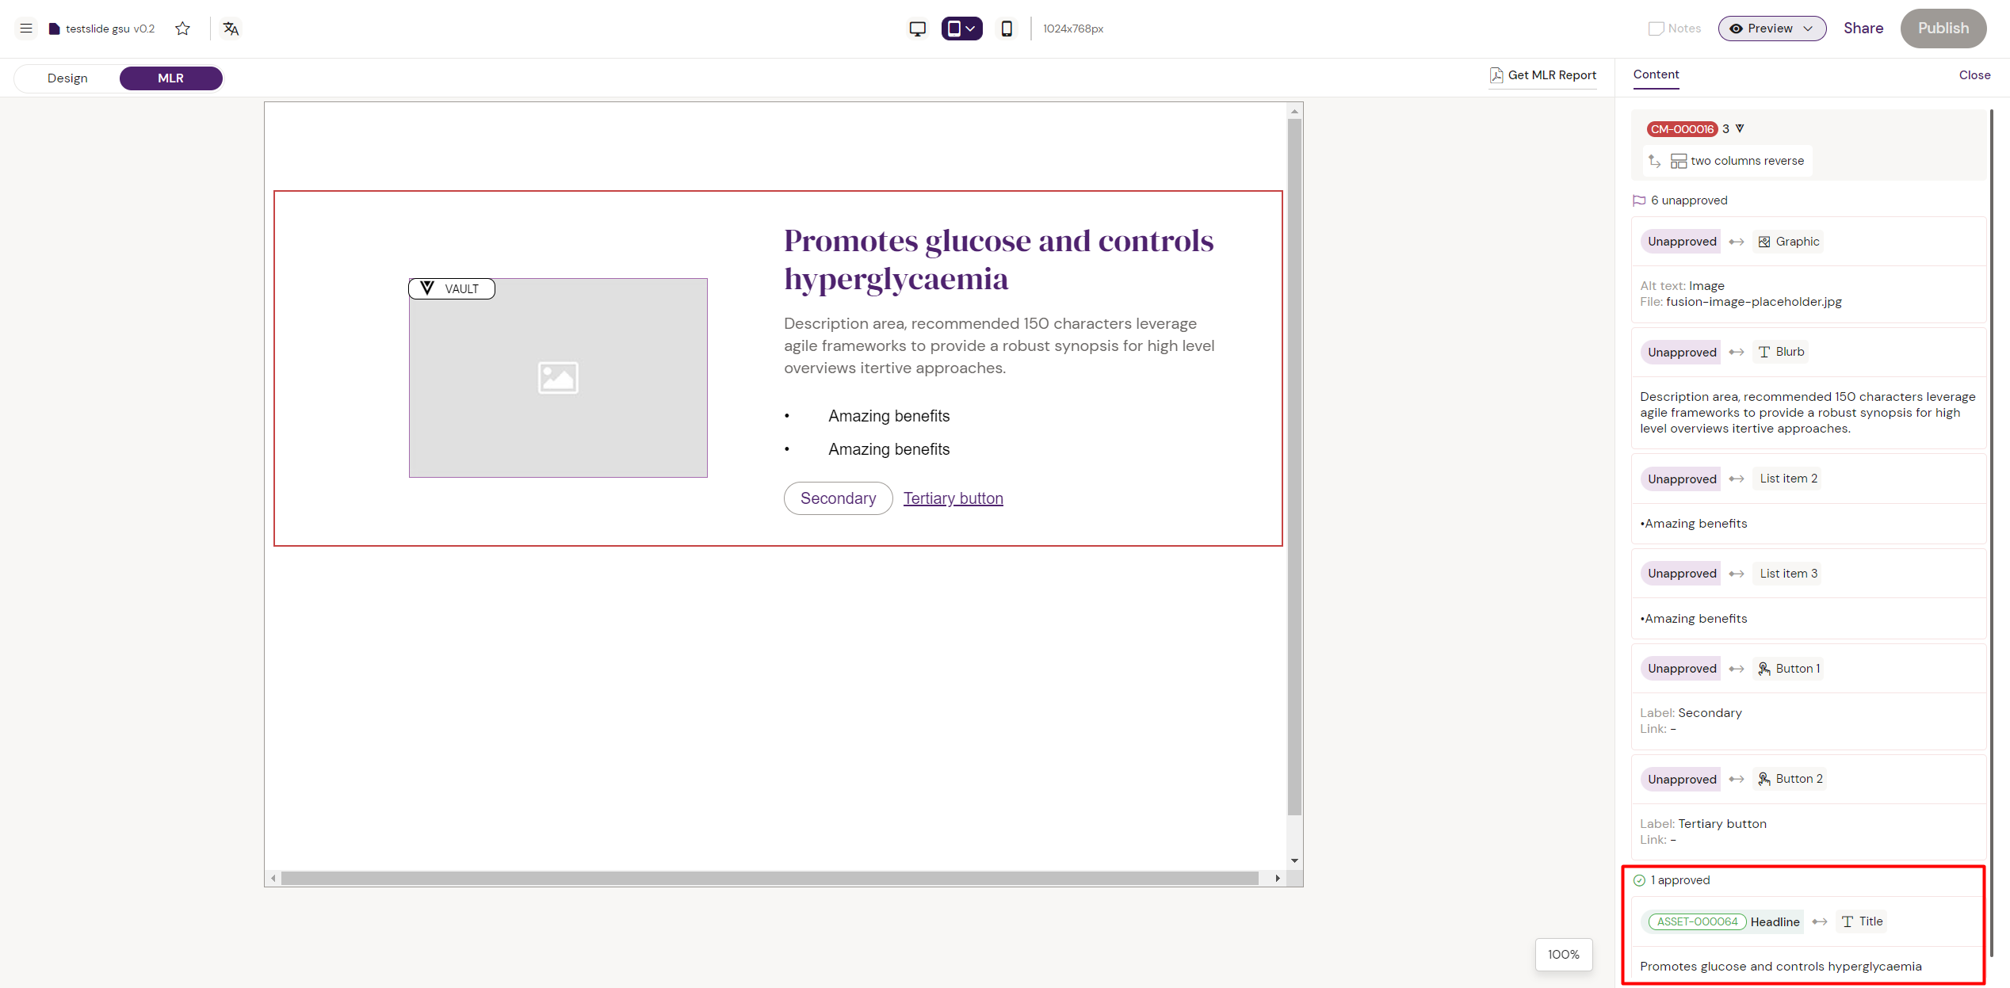The width and height of the screenshot is (2010, 988).
Task: Click the 100% zoom indicator
Action: point(1563,955)
